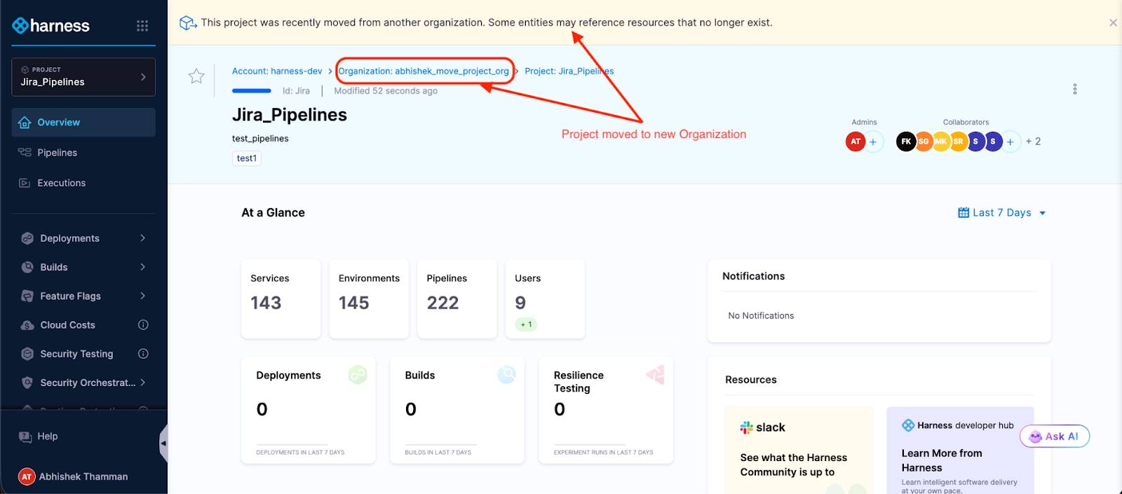Open the Services card showing 143

click(281, 299)
